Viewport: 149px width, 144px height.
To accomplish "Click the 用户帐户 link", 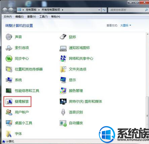I will pos(22,112).
